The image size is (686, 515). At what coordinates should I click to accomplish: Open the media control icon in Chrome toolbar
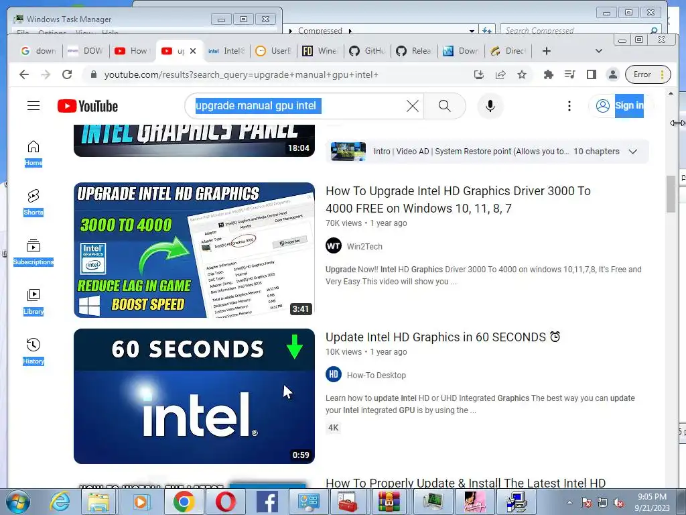tap(569, 75)
